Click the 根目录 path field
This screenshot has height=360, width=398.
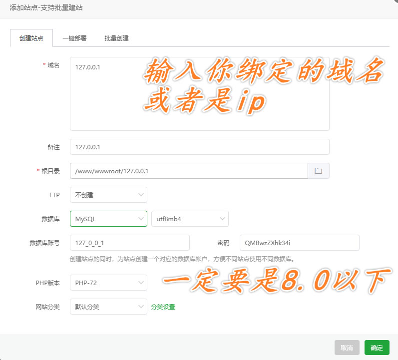click(188, 171)
